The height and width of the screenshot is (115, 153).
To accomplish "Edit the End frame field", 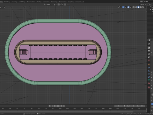I will [x=140, y=106].
